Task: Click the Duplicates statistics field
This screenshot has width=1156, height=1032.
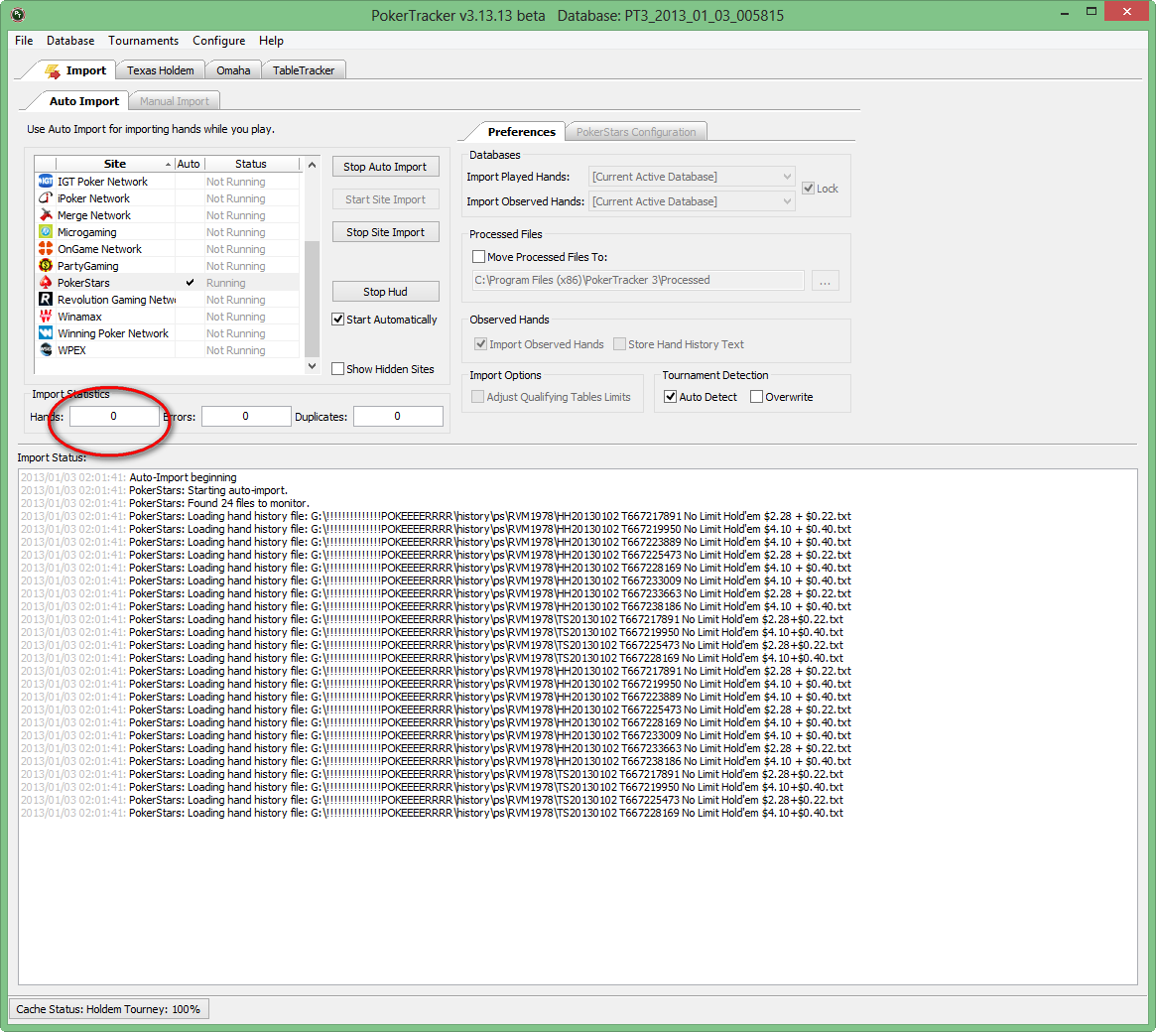Action: [398, 417]
